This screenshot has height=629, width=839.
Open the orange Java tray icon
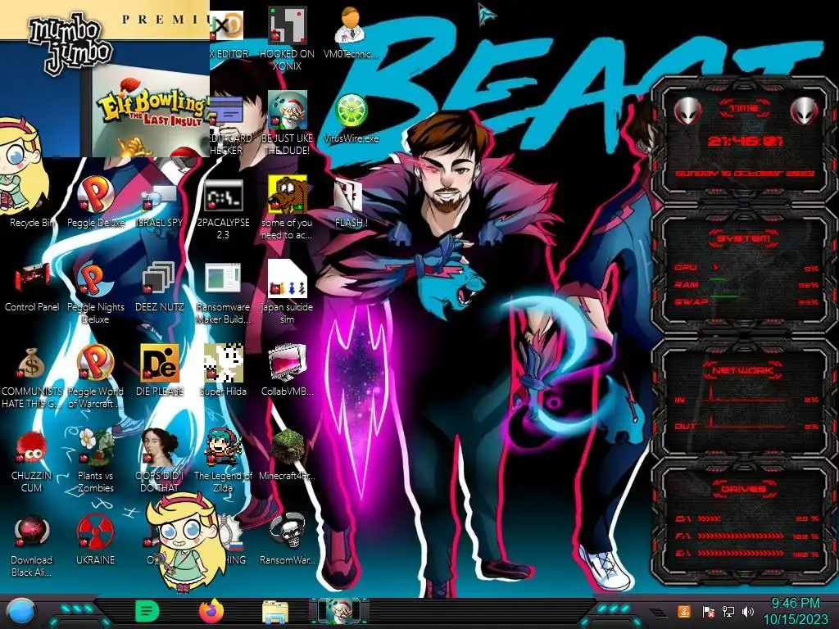684,611
